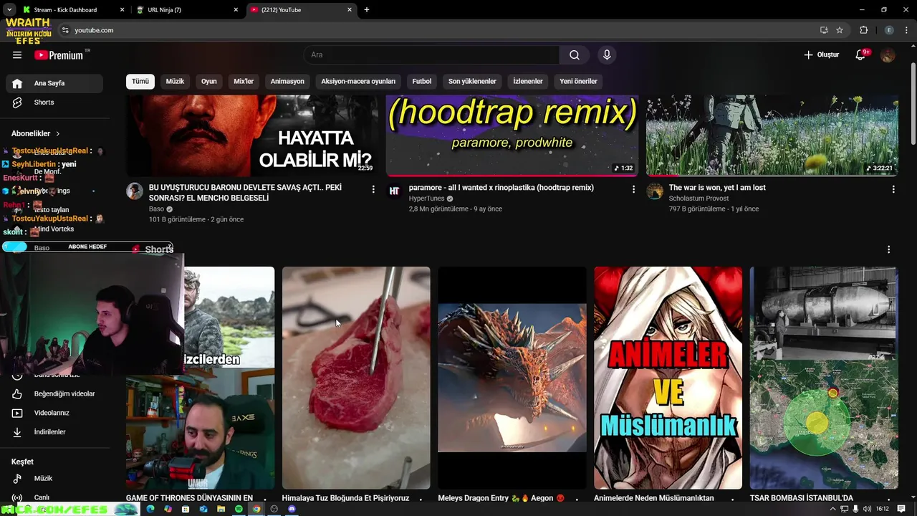This screenshot has width=917, height=516.
Task: Open the Shorts shelf three-dot menu
Action: coord(889,249)
